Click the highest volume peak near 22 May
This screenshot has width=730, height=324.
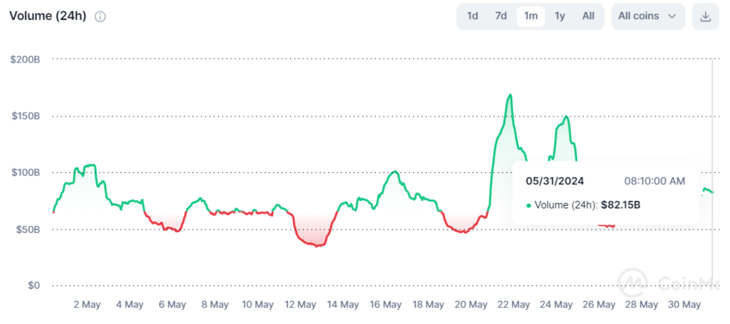(510, 95)
